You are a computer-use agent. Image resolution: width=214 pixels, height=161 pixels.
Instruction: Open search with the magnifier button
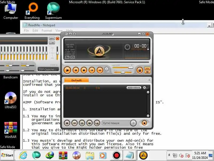[x=97, y=123]
